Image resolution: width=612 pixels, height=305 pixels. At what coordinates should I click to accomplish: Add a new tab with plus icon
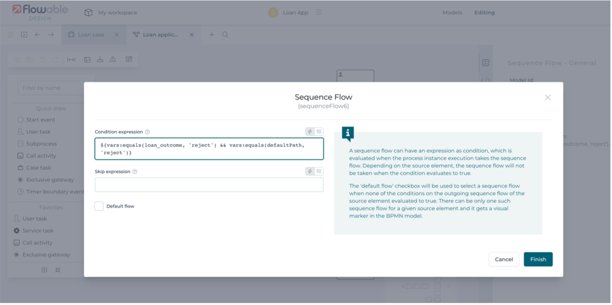[212, 35]
